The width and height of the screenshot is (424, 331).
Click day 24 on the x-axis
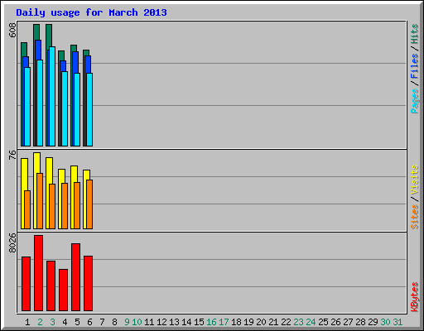pyautogui.click(x=311, y=322)
